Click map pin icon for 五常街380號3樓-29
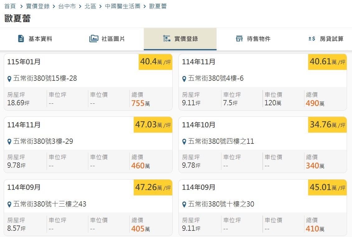This screenshot has height=237, width=352. click(x=9, y=142)
